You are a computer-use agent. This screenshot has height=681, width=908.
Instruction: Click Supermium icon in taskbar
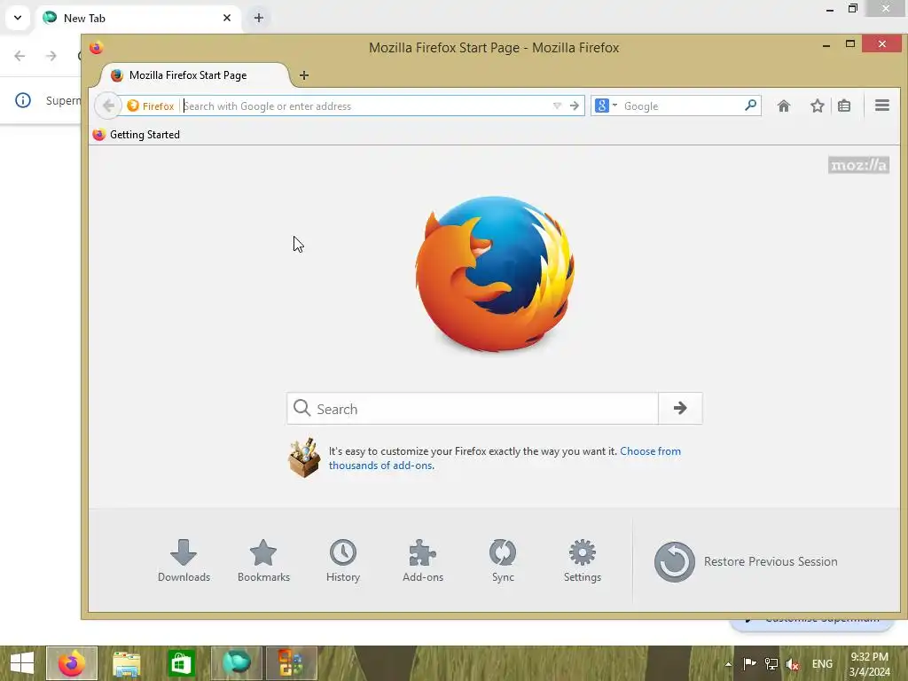pyautogui.click(x=236, y=663)
